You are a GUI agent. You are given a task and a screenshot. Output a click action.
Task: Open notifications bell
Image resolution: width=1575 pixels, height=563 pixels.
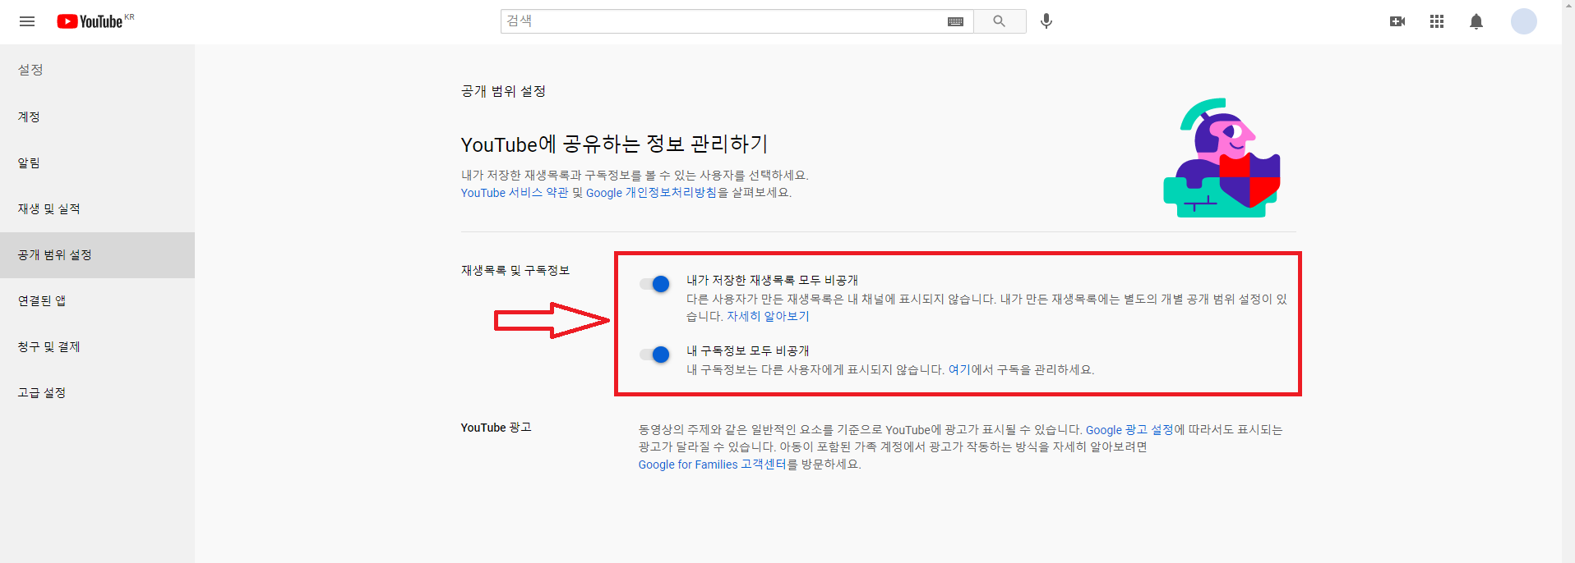click(1476, 21)
